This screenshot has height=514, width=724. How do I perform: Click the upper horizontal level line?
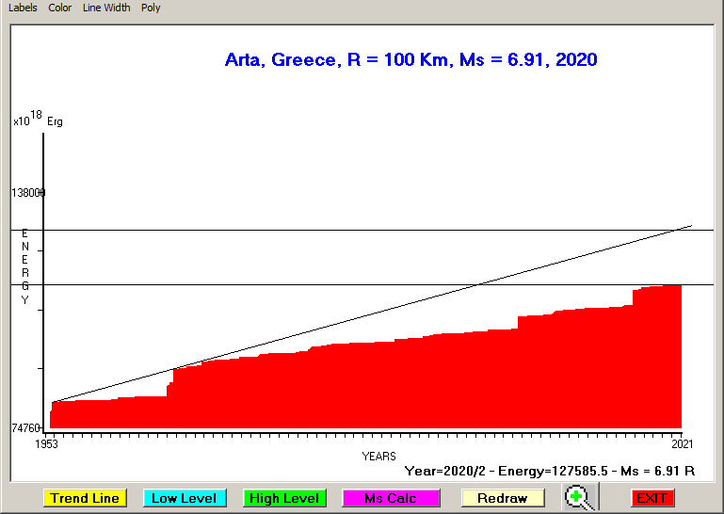282,230
